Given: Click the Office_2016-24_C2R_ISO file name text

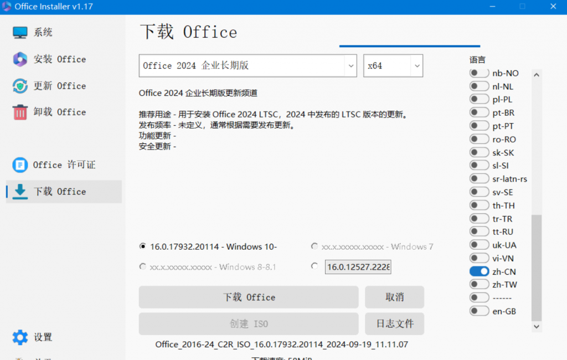Looking at the screenshot, I should click(x=282, y=344).
